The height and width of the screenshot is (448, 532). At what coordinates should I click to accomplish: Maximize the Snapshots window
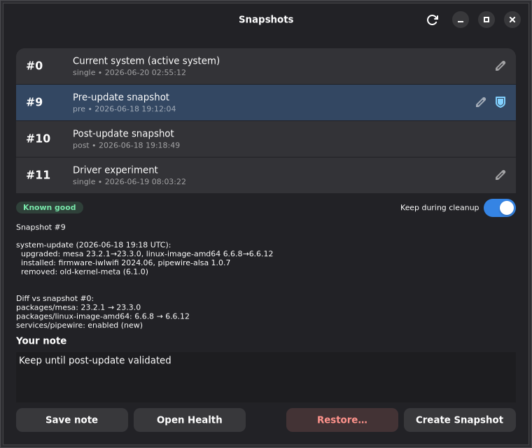click(x=486, y=20)
